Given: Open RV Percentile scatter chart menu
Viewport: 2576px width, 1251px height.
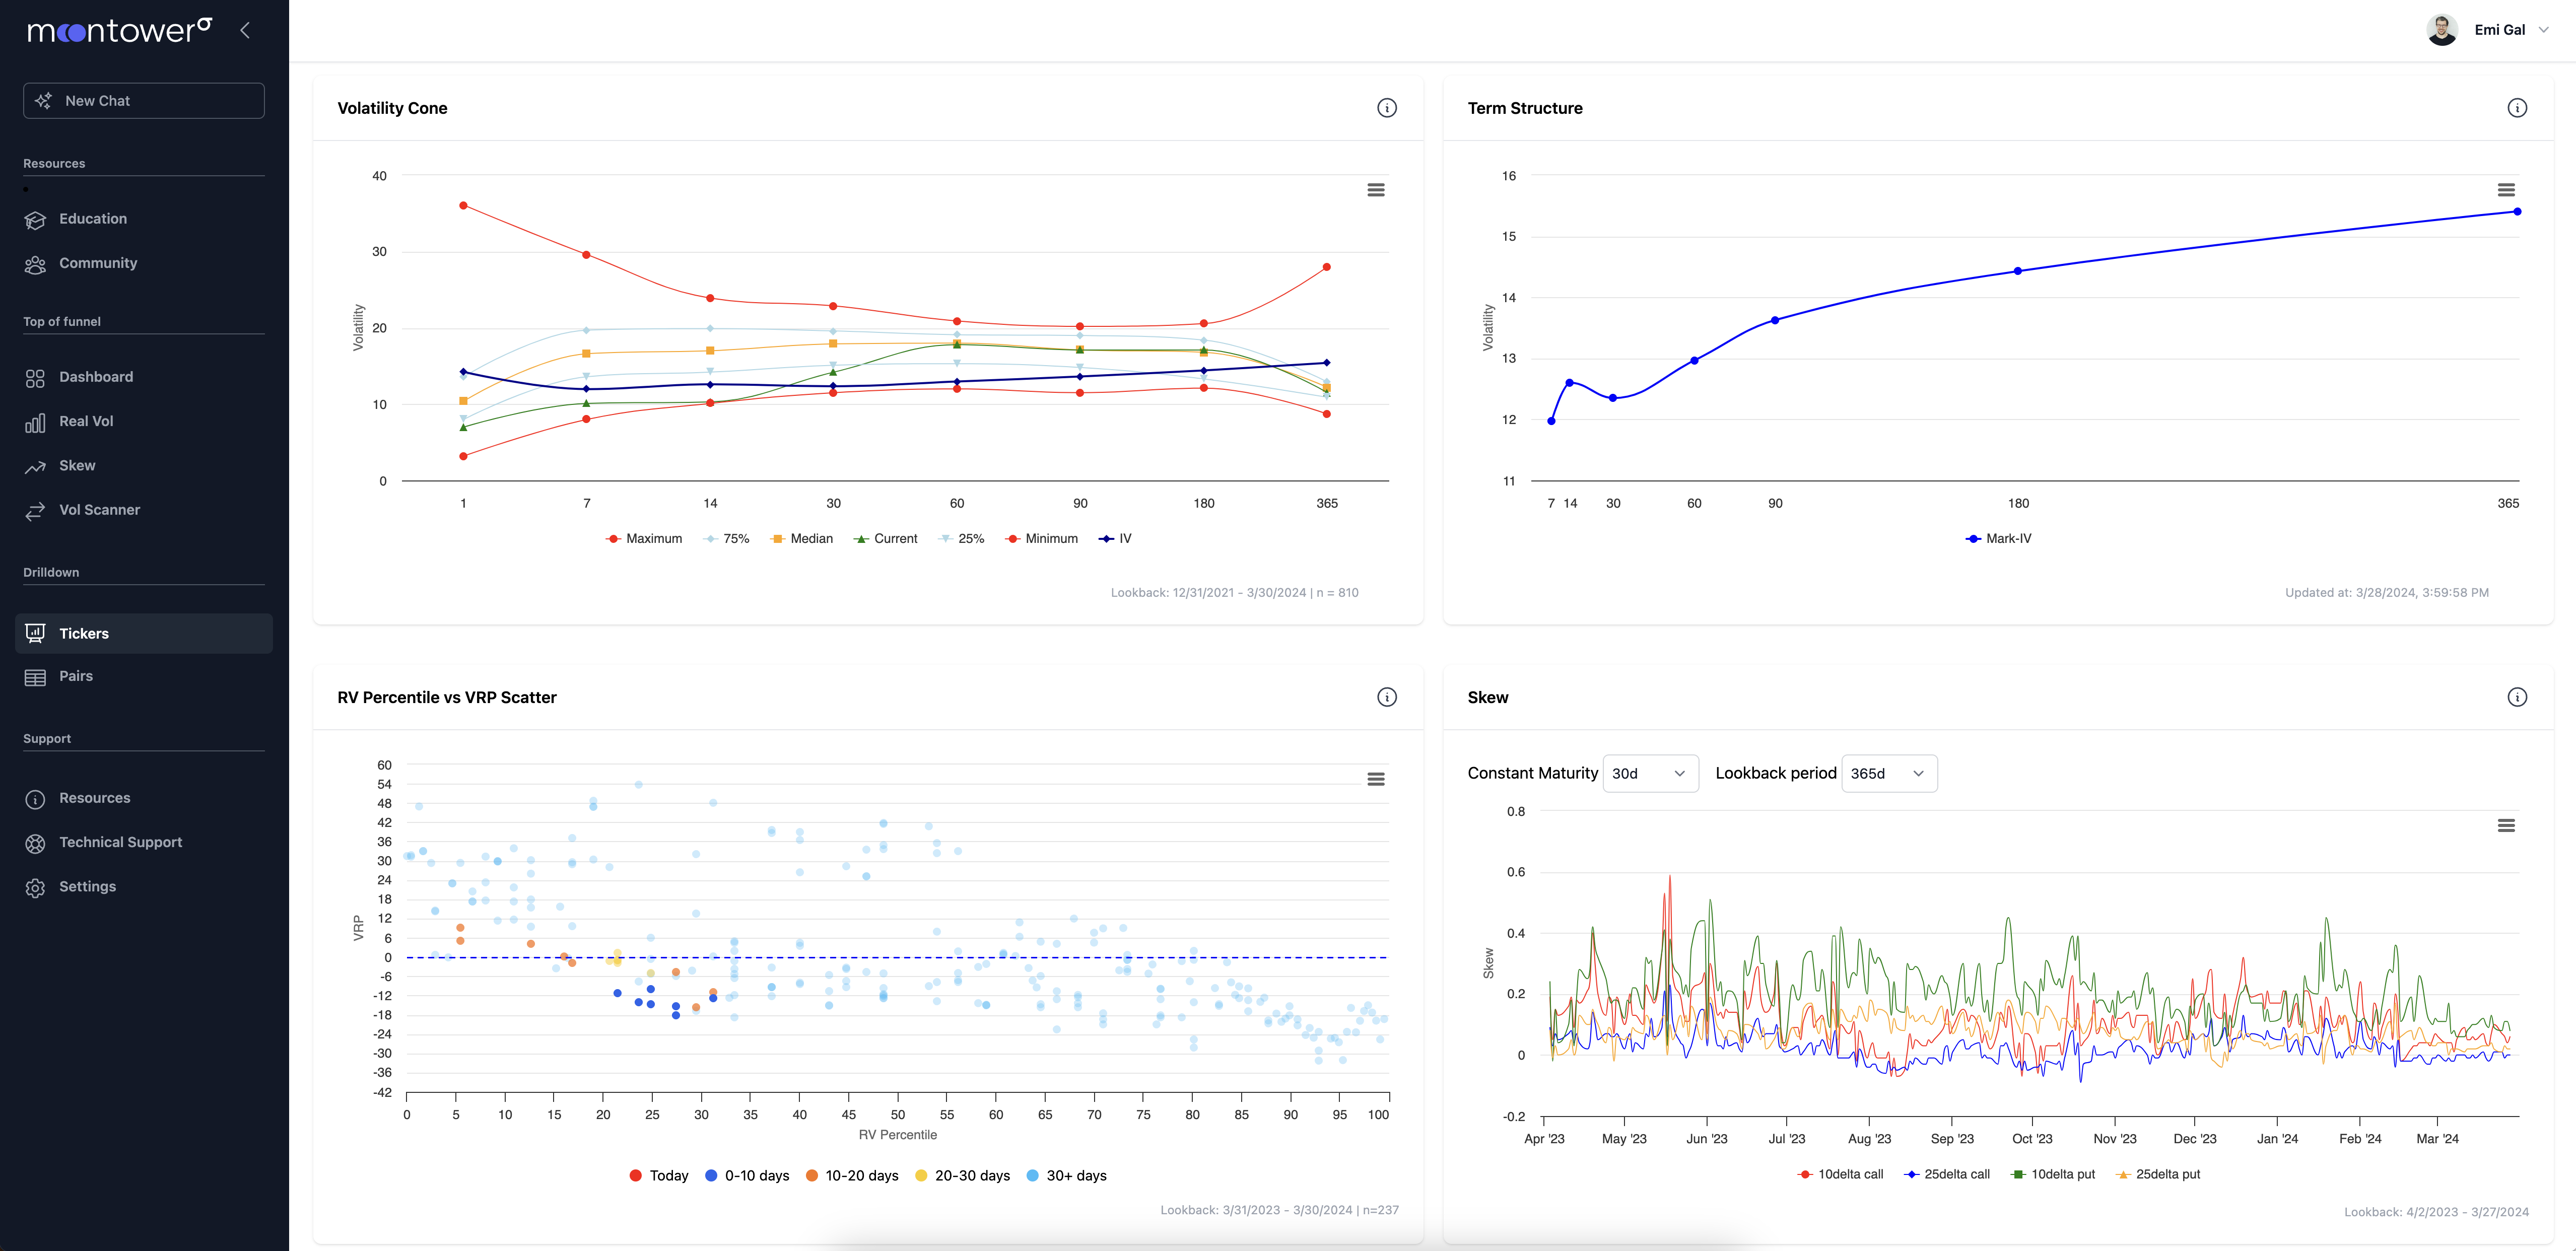Looking at the screenshot, I should pyautogui.click(x=1375, y=779).
